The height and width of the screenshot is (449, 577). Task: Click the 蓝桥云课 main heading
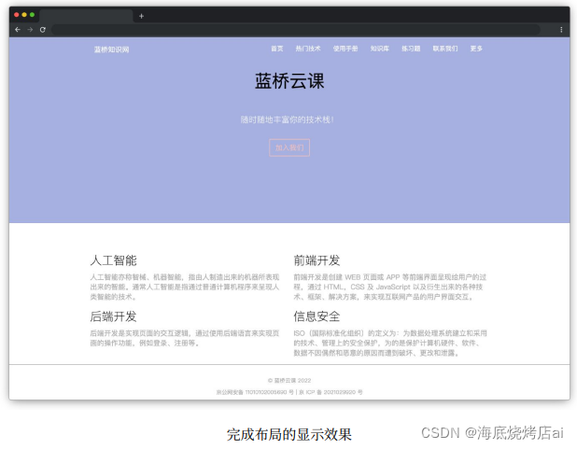pos(289,81)
